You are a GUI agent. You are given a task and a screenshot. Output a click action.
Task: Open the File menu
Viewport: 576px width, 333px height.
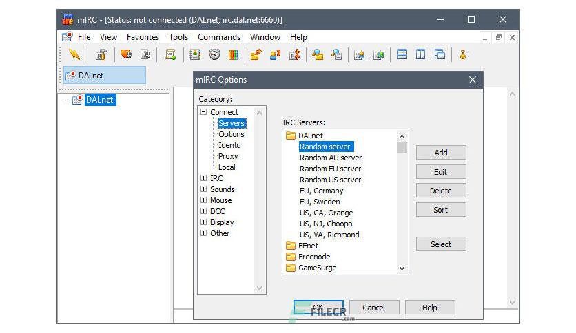(84, 37)
